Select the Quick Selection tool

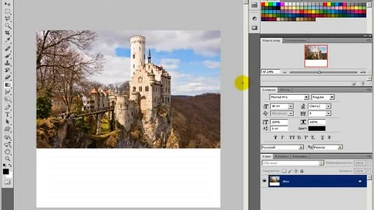pyautogui.click(x=7, y=25)
